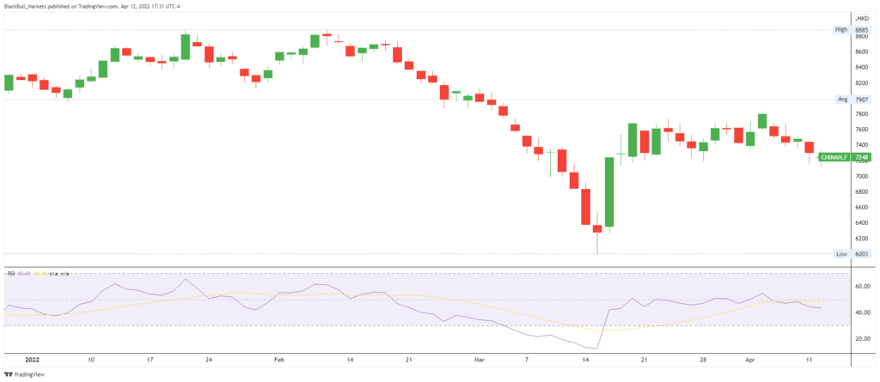Click the 6600 price axis label
The image size is (880, 382).
(861, 208)
